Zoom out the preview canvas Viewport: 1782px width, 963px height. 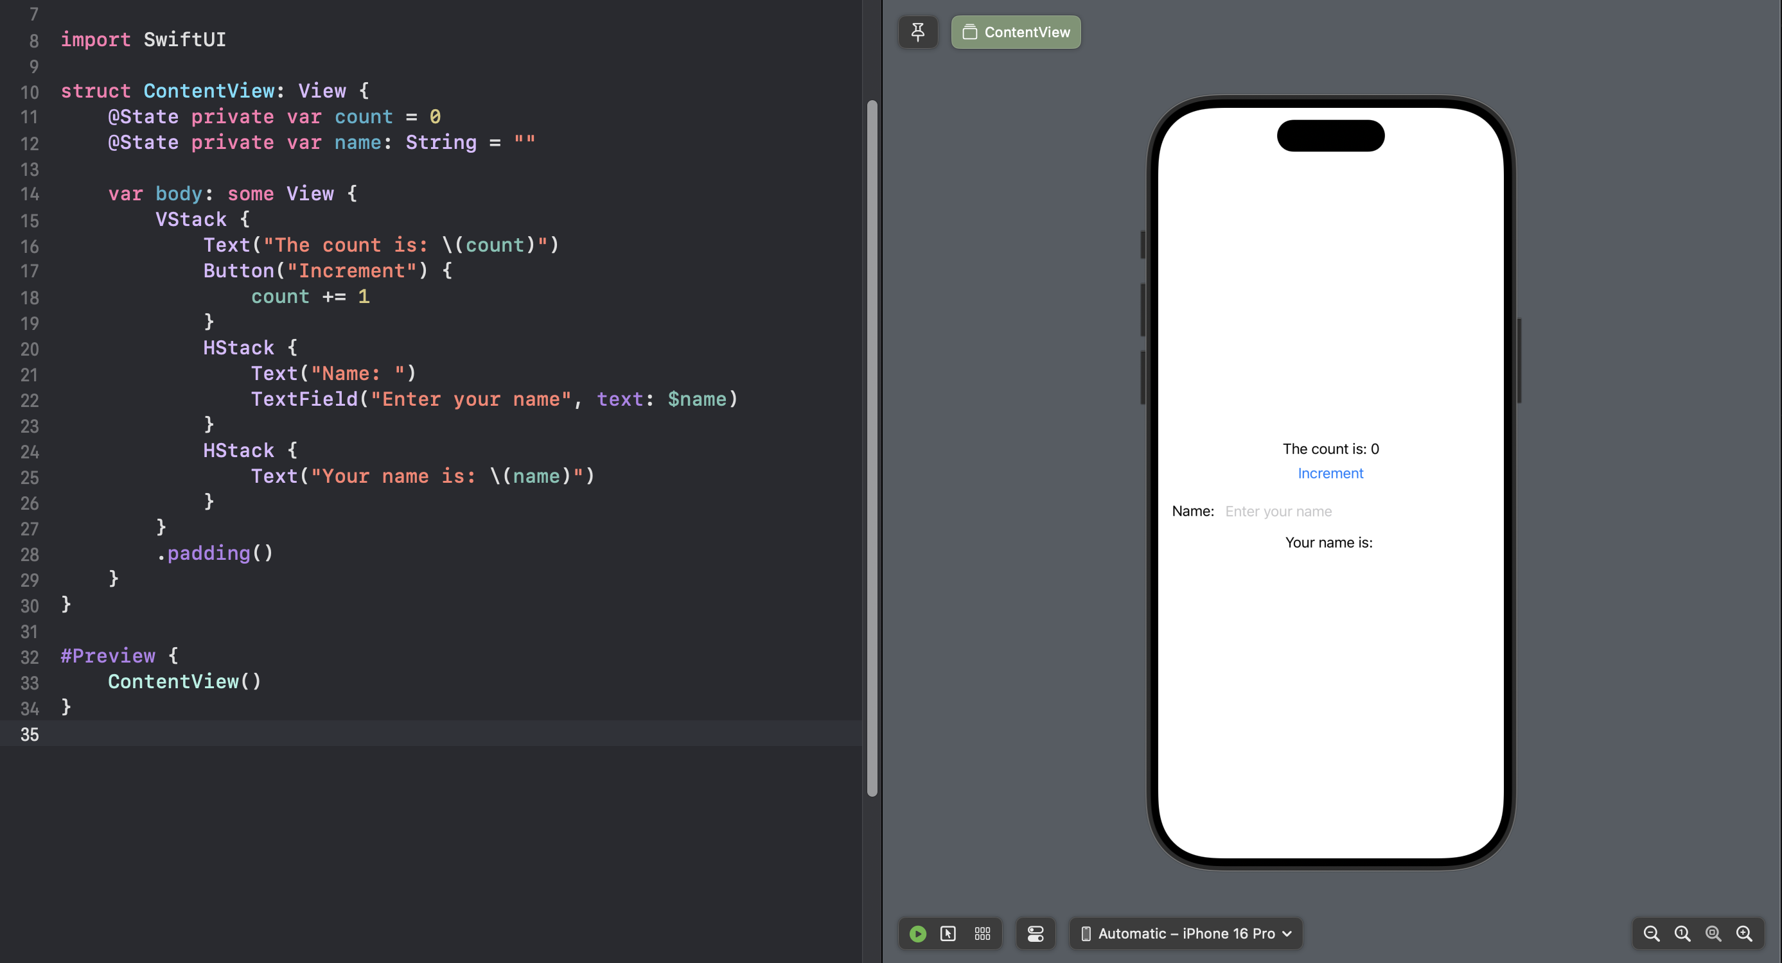pyautogui.click(x=1651, y=933)
